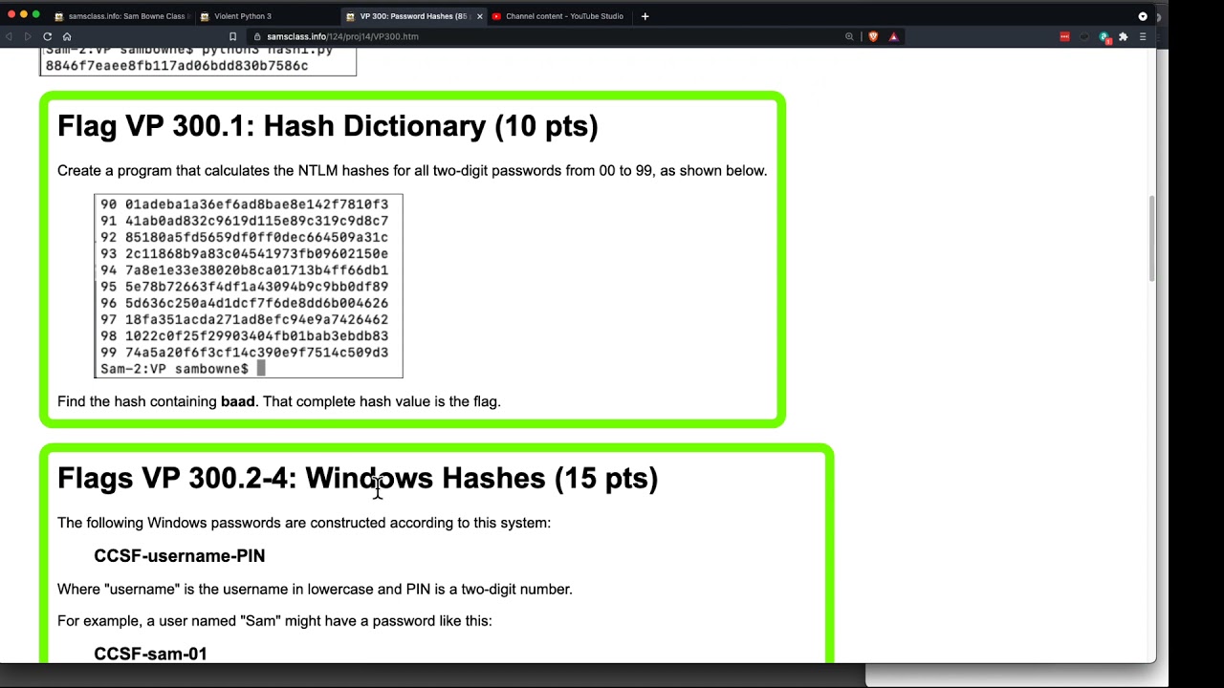The image size is (1224, 688).
Task: Open the Extensions puzzle piece menu
Action: pyautogui.click(x=1124, y=36)
